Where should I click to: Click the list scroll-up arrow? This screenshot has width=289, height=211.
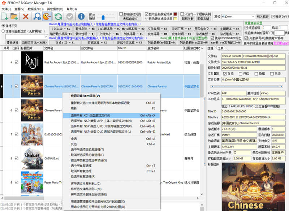click(x=202, y=48)
